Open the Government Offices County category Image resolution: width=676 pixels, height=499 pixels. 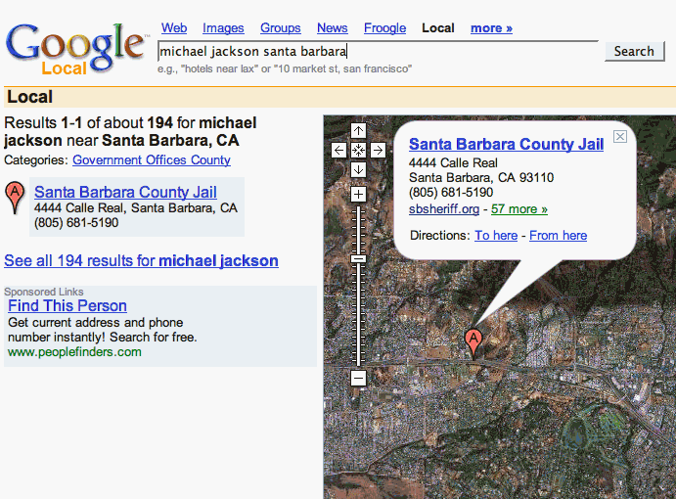point(152,160)
